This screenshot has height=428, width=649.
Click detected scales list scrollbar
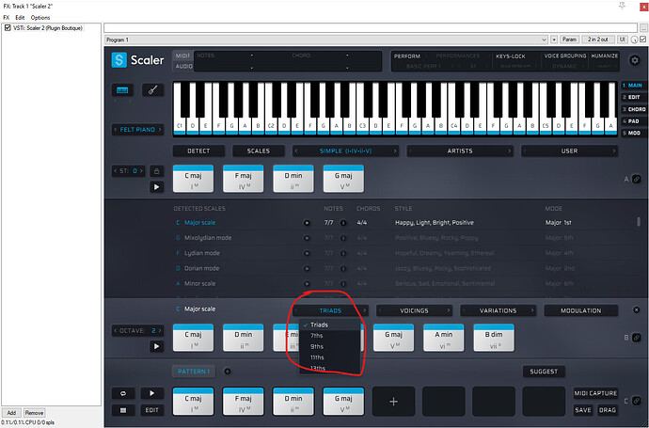coord(639,221)
